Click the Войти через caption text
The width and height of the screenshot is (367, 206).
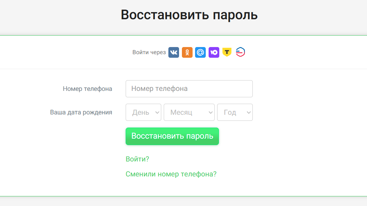tap(149, 52)
